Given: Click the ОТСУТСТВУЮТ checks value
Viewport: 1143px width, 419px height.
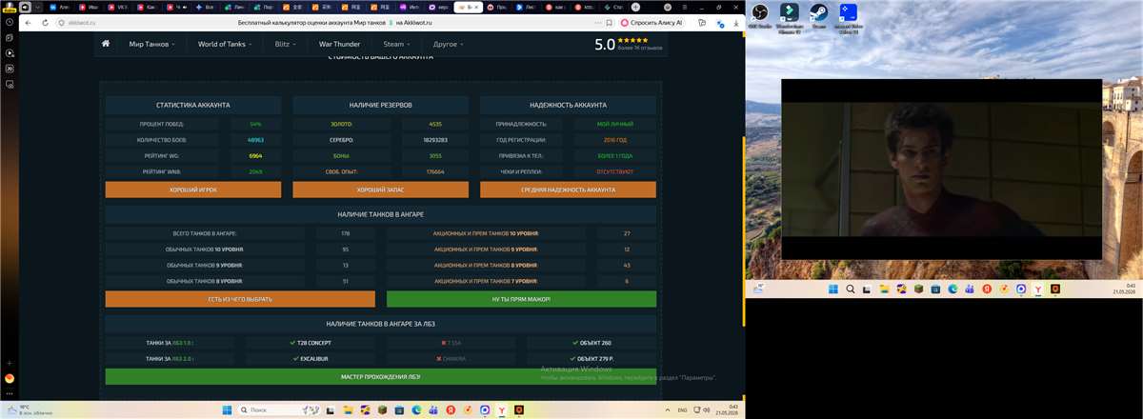Looking at the screenshot, I should (x=614, y=172).
